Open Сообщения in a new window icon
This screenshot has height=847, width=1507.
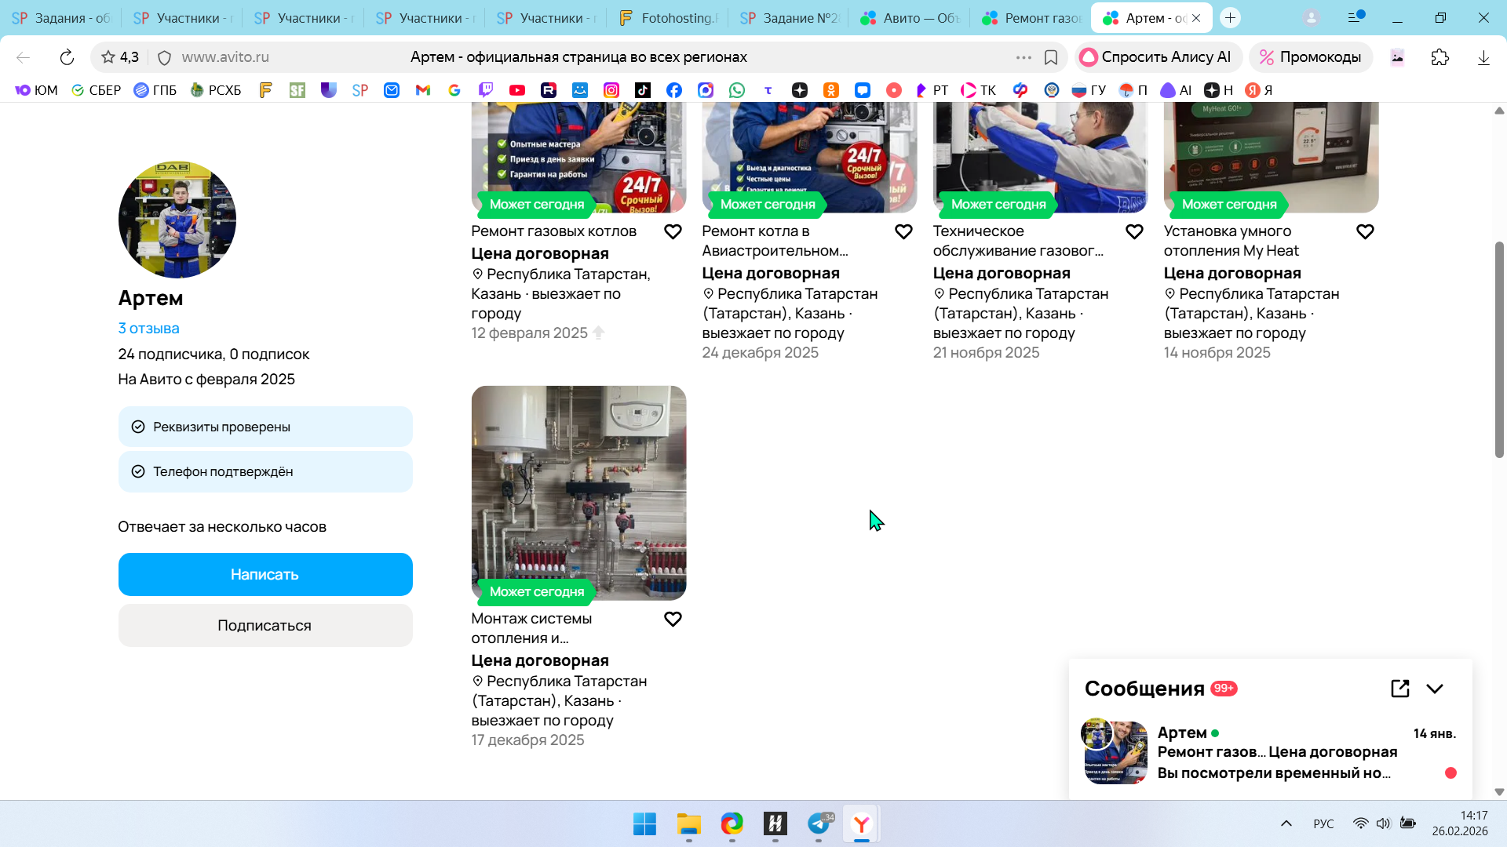pos(1400,689)
